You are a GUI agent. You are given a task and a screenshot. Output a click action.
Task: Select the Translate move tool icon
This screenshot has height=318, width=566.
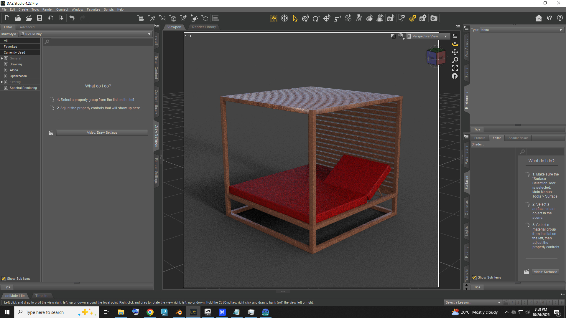pos(327,18)
